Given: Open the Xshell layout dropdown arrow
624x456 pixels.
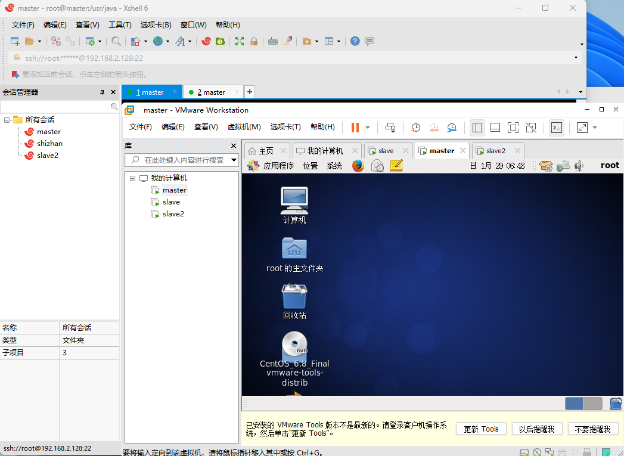Looking at the screenshot, I should 339,41.
